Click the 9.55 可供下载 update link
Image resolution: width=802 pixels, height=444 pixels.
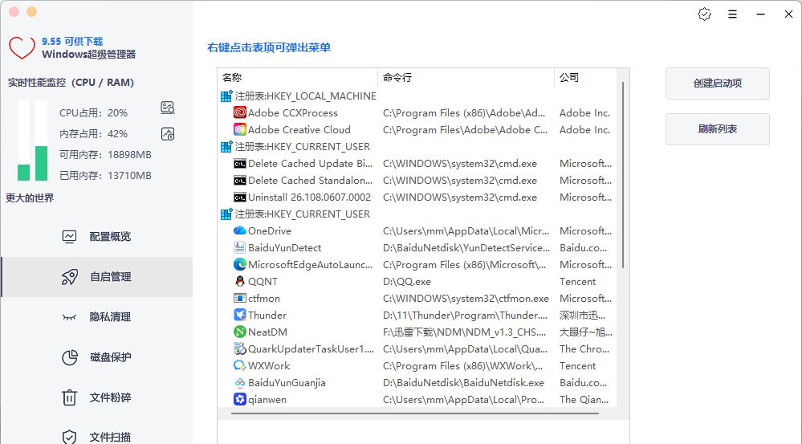tap(72, 42)
